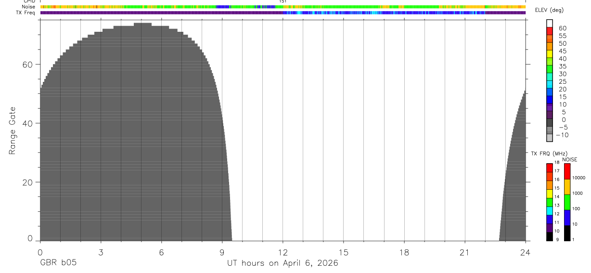The image size is (591, 273).
Task: Click the 'Noise' row label at top left
Action: point(28,7)
